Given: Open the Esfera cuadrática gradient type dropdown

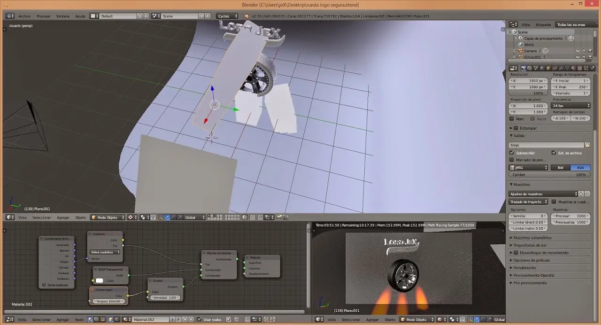Looking at the screenshot, I should pyautogui.click(x=105, y=252).
